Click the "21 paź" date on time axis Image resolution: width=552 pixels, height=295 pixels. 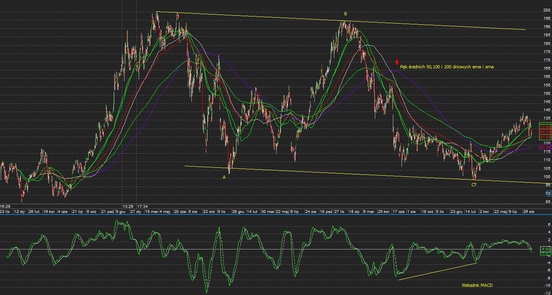point(108,211)
